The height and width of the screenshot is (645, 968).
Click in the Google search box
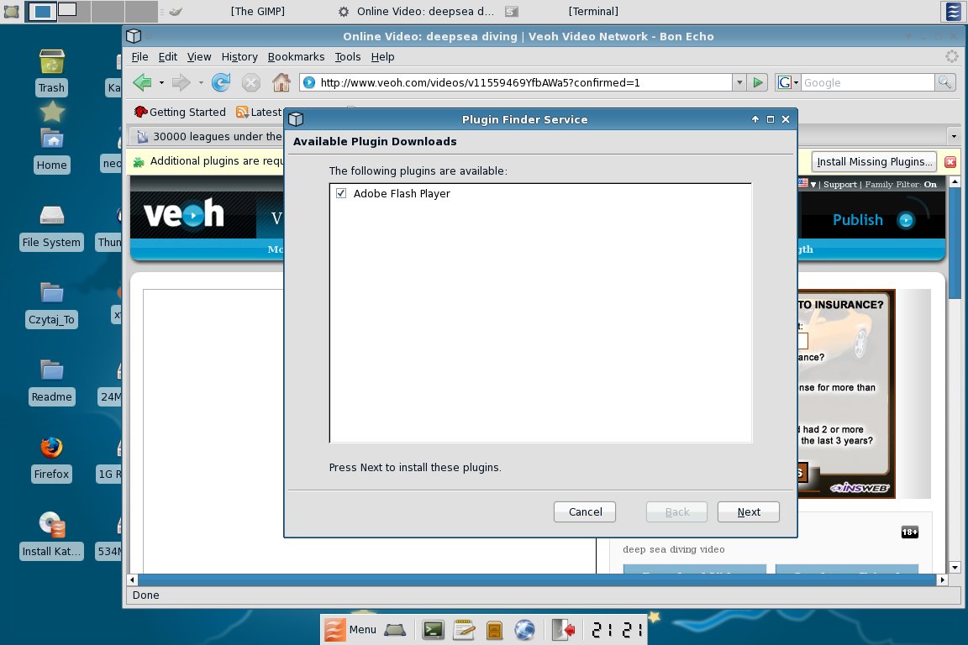867,82
